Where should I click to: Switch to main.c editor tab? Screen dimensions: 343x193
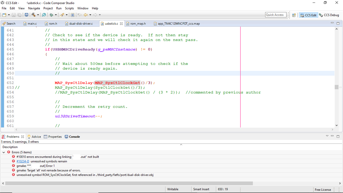click(x=30, y=23)
